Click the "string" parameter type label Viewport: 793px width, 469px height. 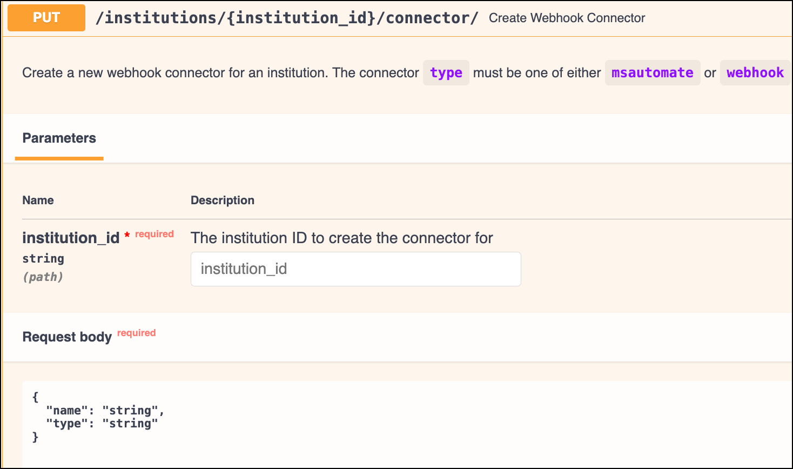click(43, 259)
